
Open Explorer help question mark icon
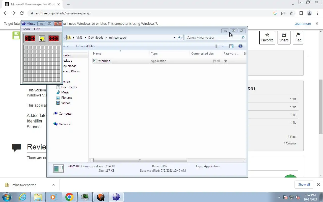tap(240, 46)
